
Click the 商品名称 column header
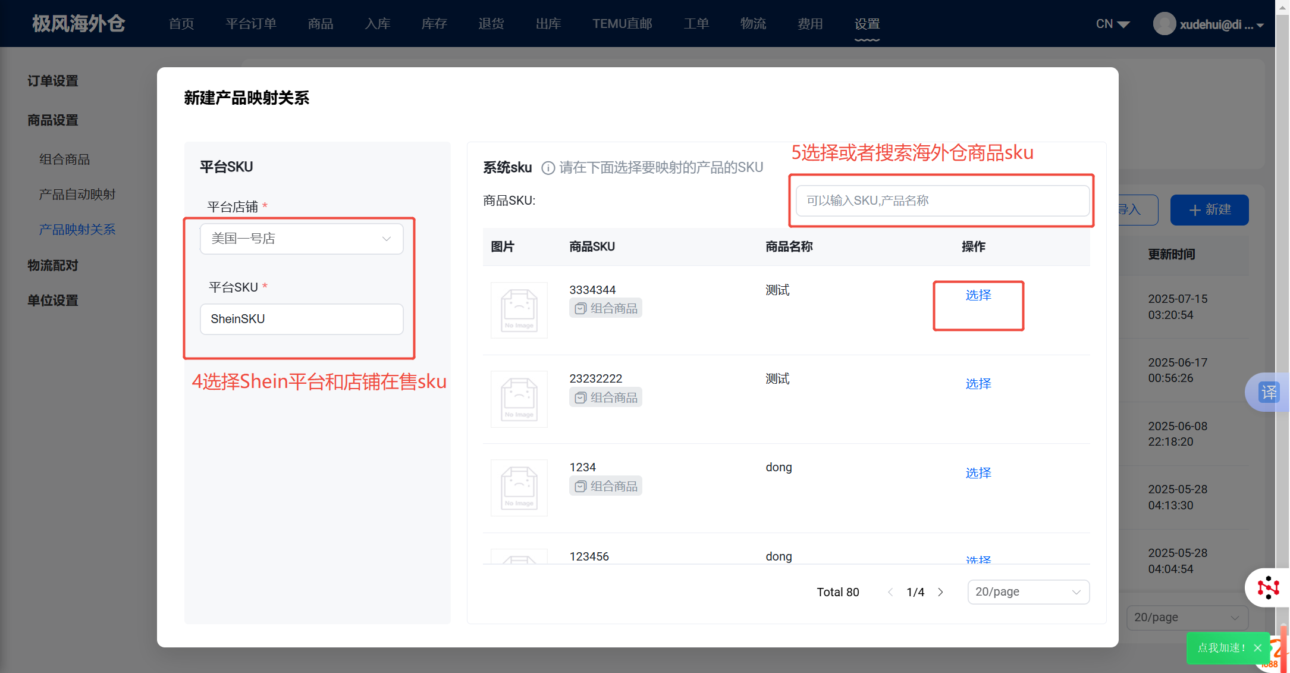(789, 247)
